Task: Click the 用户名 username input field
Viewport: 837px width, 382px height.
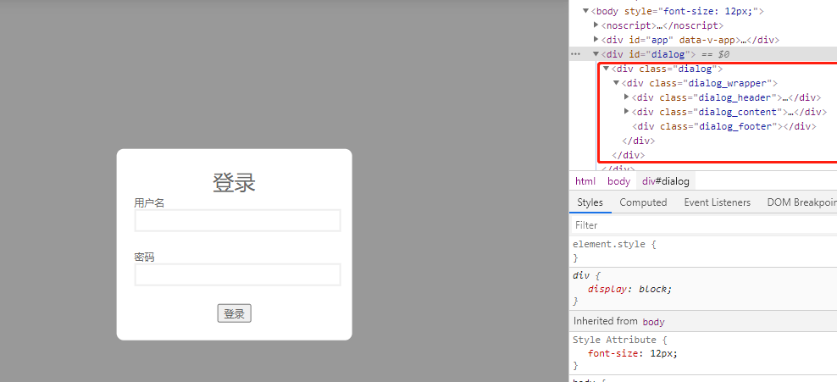Action: tap(237, 220)
